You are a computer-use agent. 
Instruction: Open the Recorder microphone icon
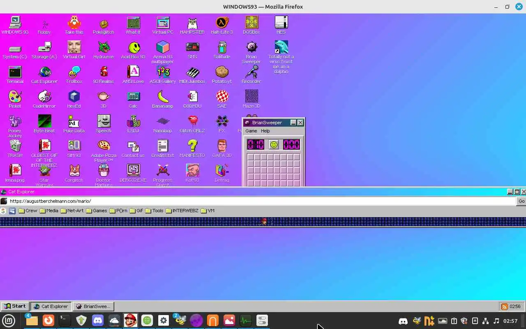pos(251,74)
